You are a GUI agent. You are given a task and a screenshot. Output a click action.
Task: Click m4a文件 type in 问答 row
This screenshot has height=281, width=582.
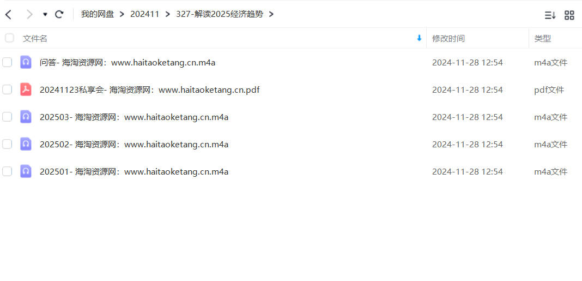click(x=551, y=63)
